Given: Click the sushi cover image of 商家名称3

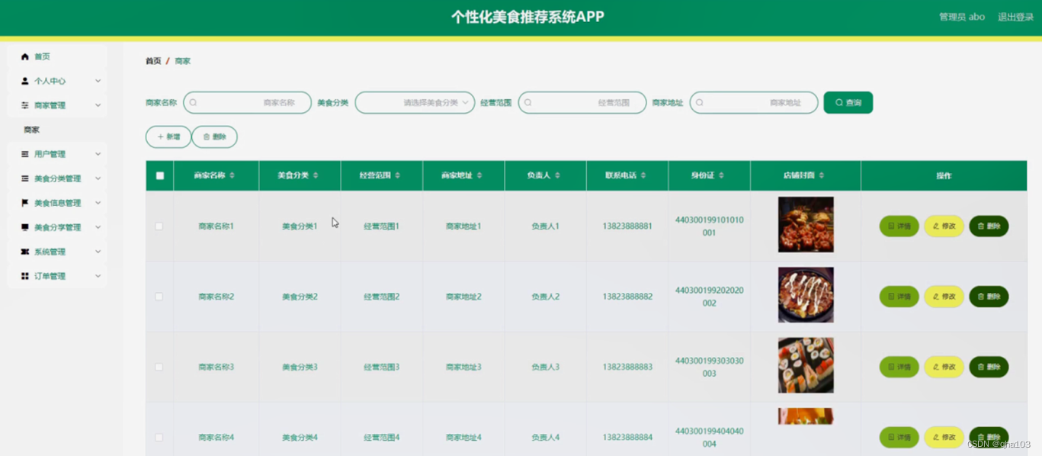Looking at the screenshot, I should [x=805, y=365].
